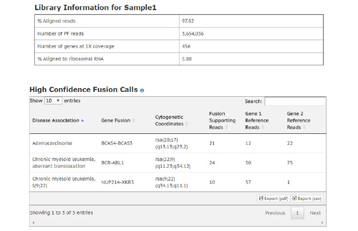
Task: Export the table as CSV
Action: pyautogui.click(x=307, y=198)
